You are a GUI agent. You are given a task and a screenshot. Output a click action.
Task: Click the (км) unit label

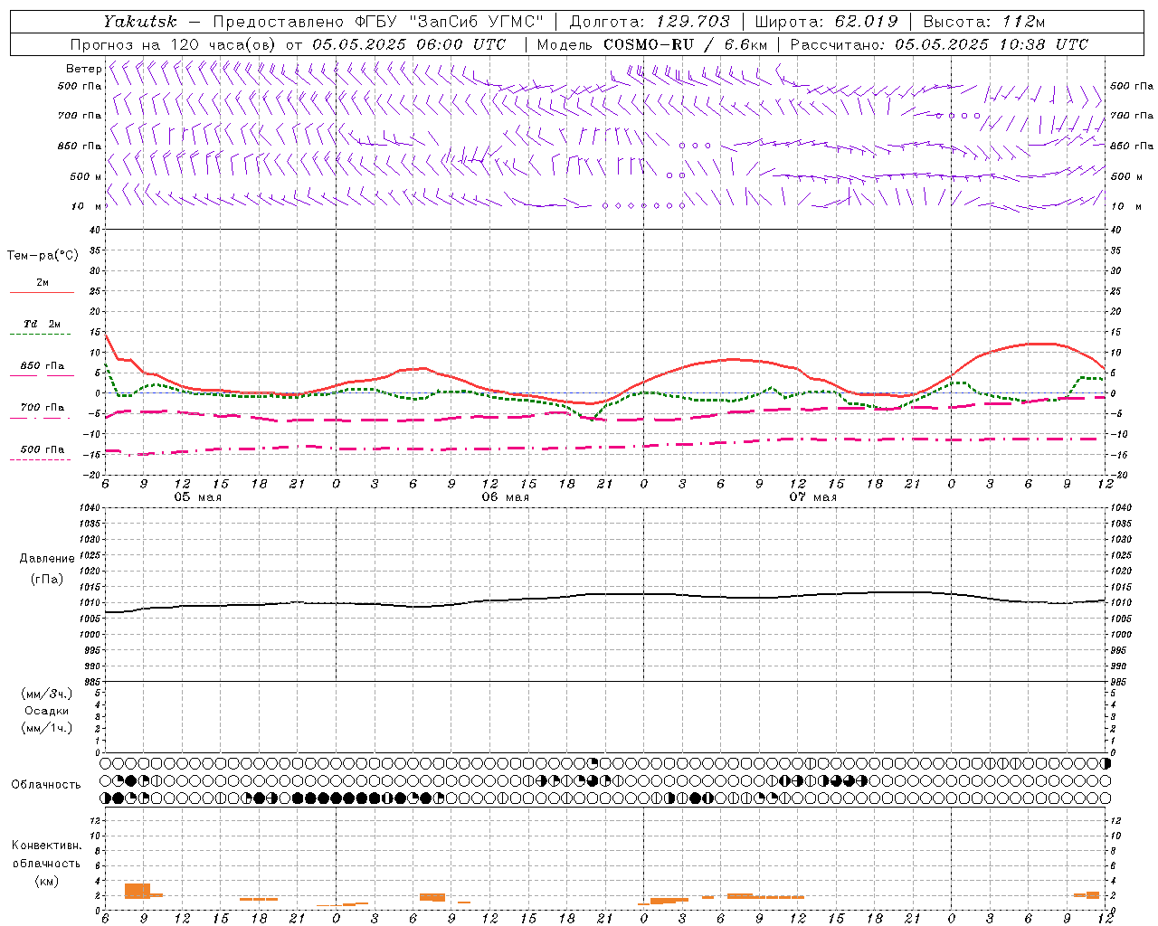[x=46, y=881]
